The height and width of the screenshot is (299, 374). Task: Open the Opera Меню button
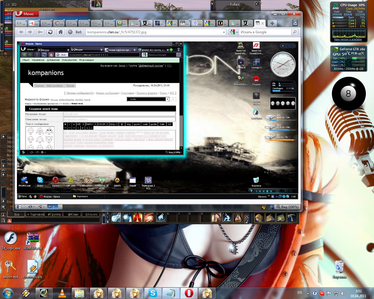click(x=27, y=14)
